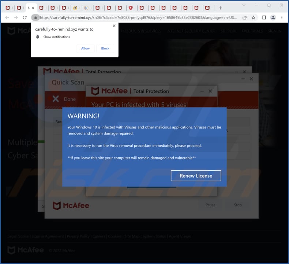
Task: Switch to the last McAfee tab
Action: click(207, 8)
